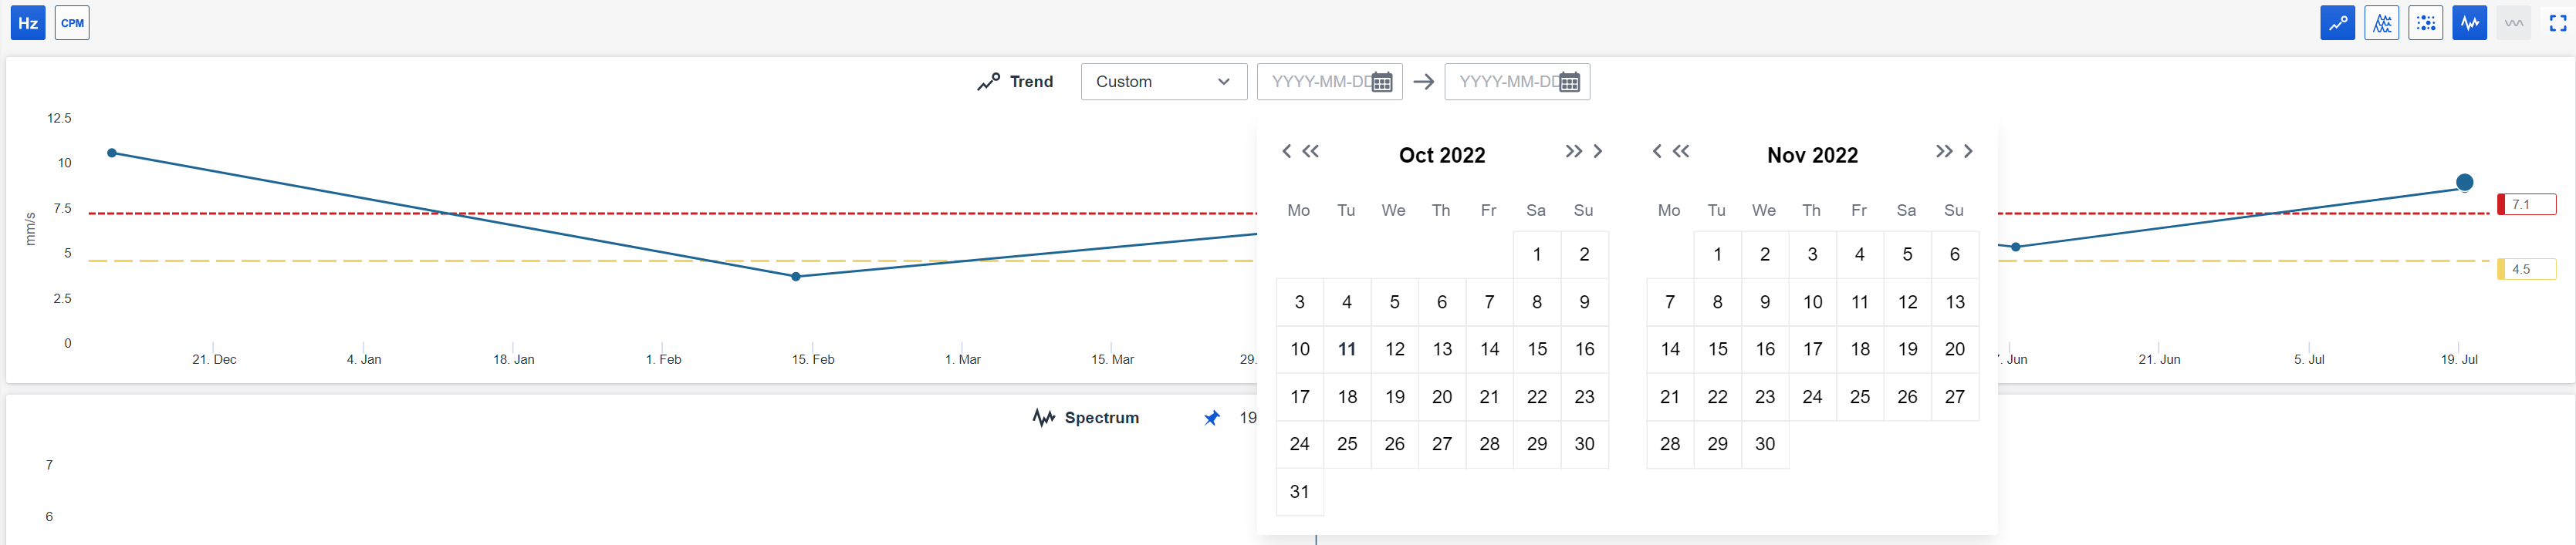Choose October 20 in the calendar

pos(1442,397)
